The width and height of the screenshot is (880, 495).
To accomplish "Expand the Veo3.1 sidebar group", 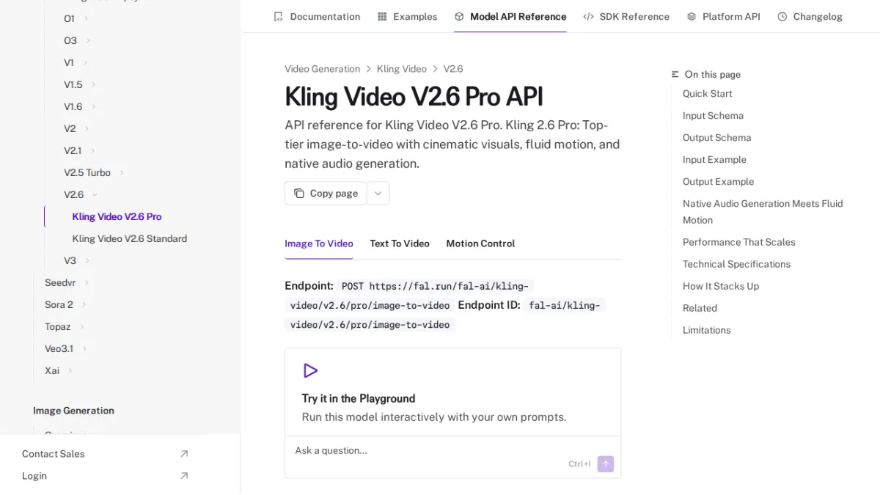I will tap(84, 348).
